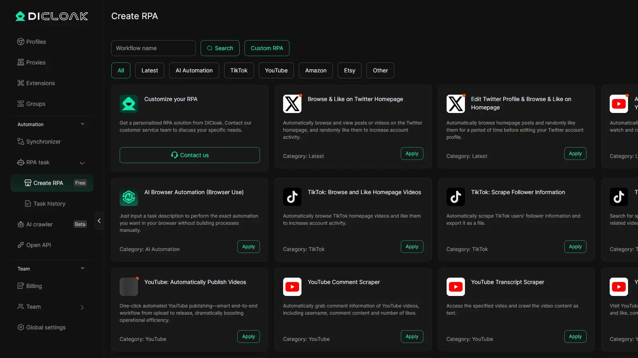Filter templates by TikTok tab
638x358 pixels.
tap(239, 70)
